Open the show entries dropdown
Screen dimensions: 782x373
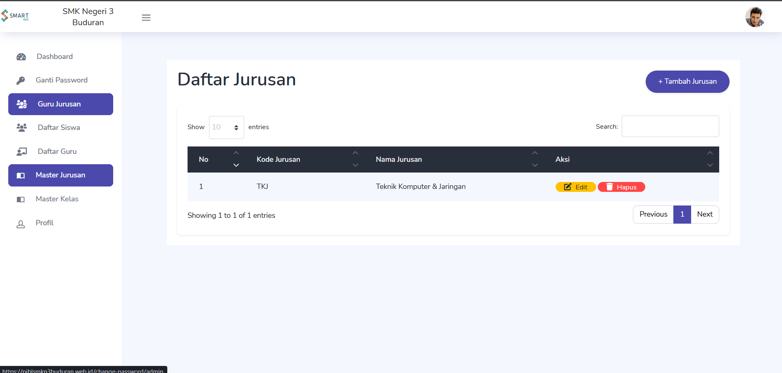[226, 127]
